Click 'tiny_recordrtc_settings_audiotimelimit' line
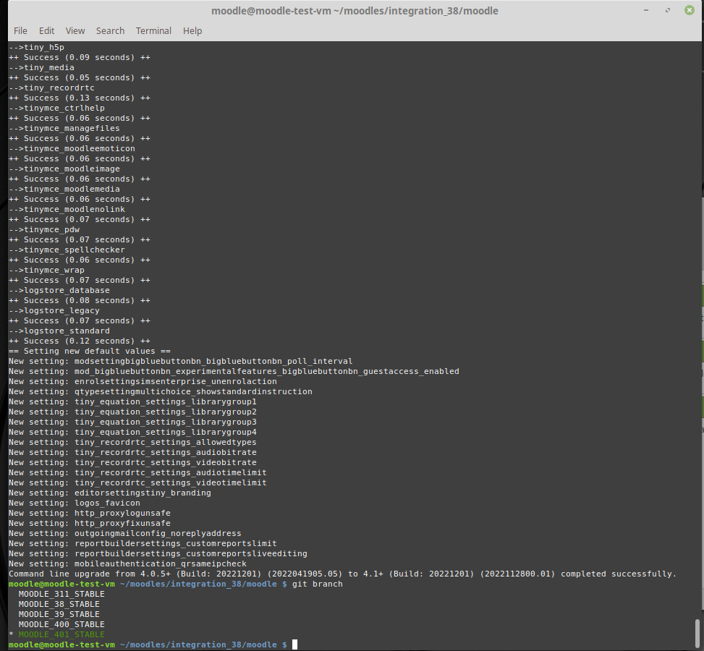The image size is (704, 651). tap(137, 473)
